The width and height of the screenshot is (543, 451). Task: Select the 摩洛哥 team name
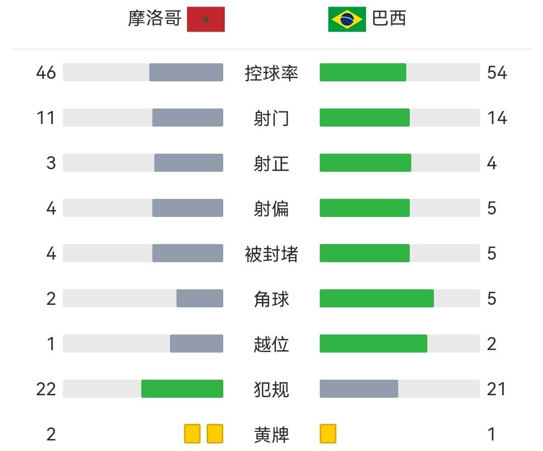coord(154,19)
